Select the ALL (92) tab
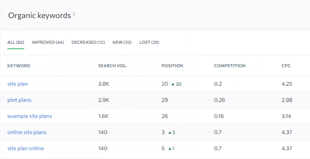Image resolution: width=310 pixels, height=159 pixels. click(16, 42)
